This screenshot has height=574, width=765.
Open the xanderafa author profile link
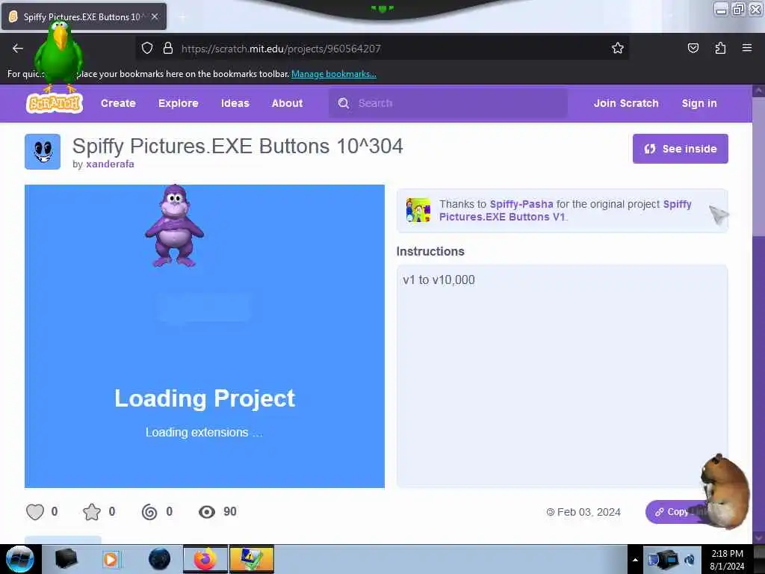pyautogui.click(x=110, y=164)
